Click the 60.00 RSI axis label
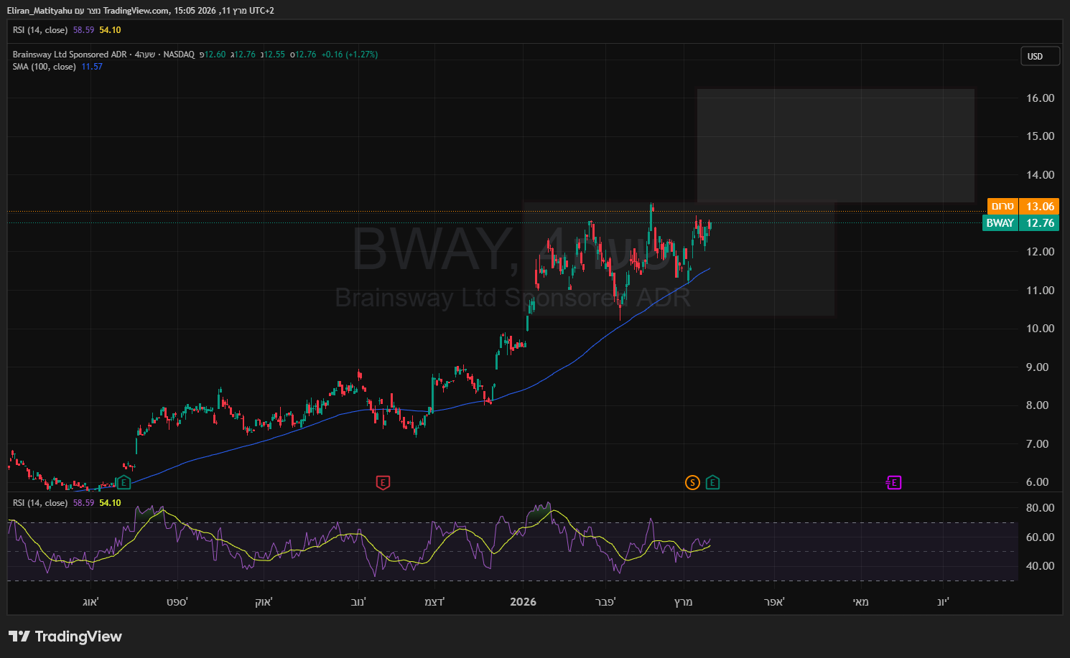The width and height of the screenshot is (1070, 658). pos(1041,537)
